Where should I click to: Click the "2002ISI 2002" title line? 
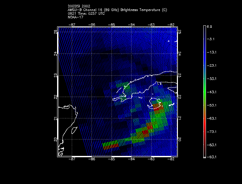pos(79,6)
